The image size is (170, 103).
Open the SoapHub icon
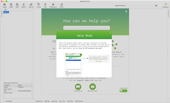click(165, 5)
